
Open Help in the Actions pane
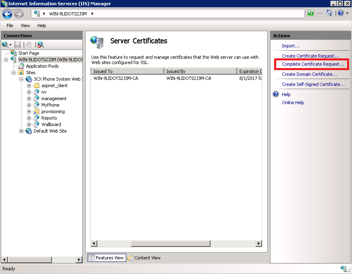(x=286, y=94)
